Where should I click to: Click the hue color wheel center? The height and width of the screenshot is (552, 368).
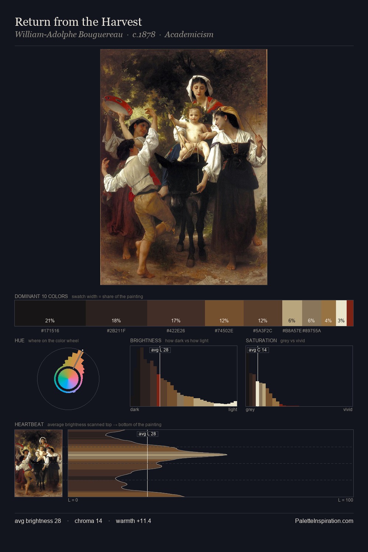[x=68, y=379]
